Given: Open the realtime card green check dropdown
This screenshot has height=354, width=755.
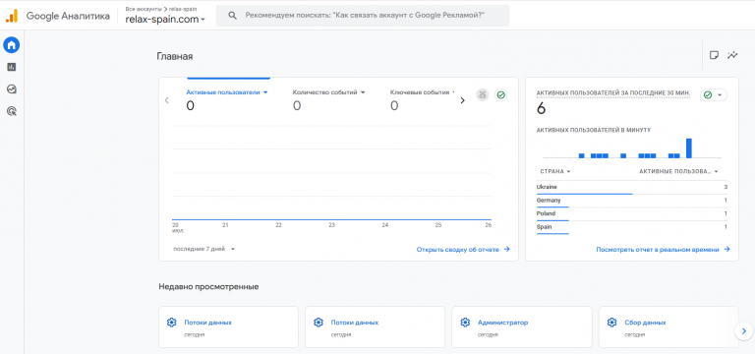Looking at the screenshot, I should tap(714, 94).
